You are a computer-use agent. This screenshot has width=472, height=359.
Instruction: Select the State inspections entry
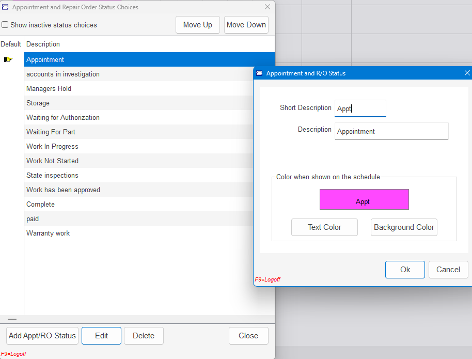pos(52,175)
